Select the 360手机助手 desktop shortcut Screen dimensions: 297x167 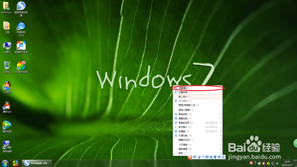click(x=21, y=67)
